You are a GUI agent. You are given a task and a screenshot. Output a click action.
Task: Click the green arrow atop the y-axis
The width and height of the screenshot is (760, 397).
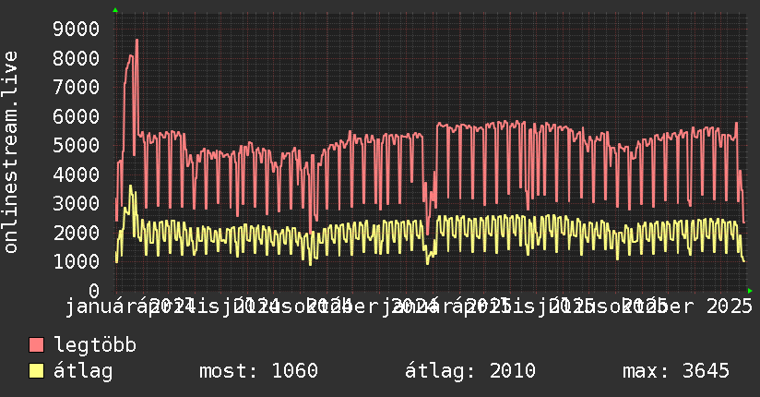[115, 10]
